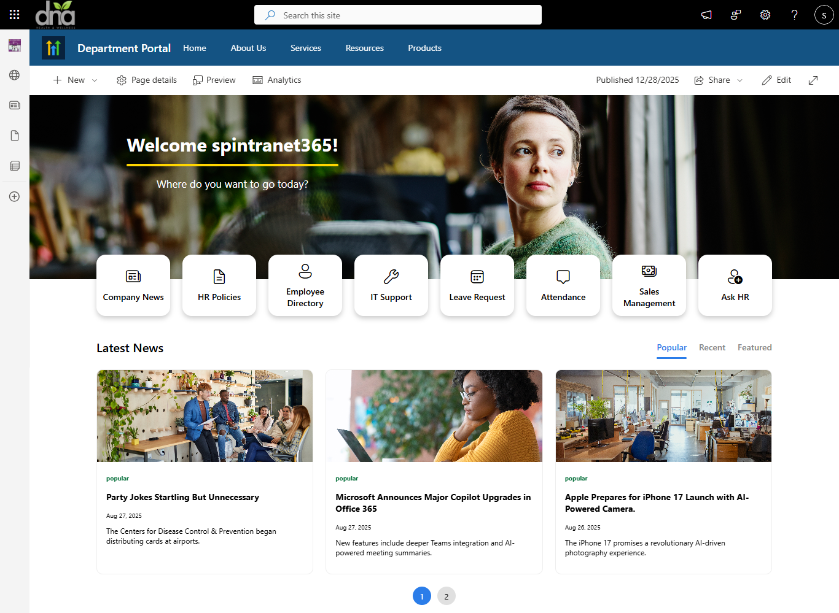Click the page document icon in the sidebar

14,135
